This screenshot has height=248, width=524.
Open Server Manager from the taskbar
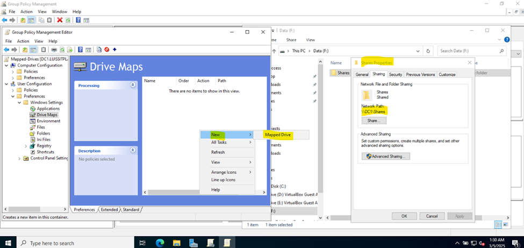[x=193, y=243]
